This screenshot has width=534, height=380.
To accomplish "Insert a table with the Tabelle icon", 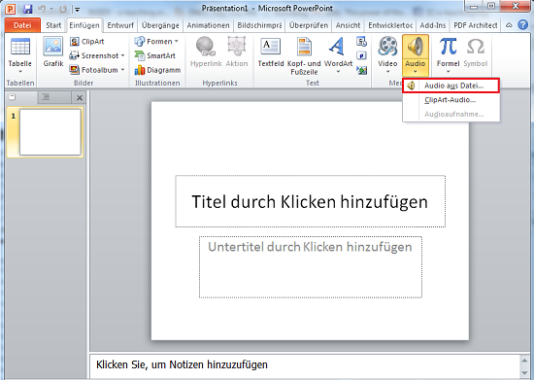I will pyautogui.click(x=20, y=47).
